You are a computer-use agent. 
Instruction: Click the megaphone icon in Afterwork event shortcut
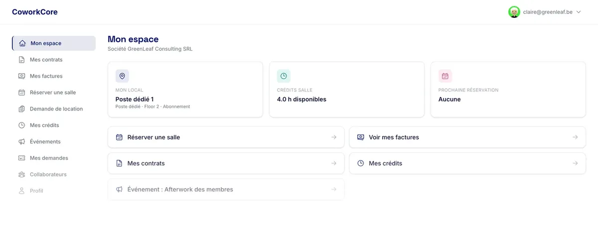(119, 190)
